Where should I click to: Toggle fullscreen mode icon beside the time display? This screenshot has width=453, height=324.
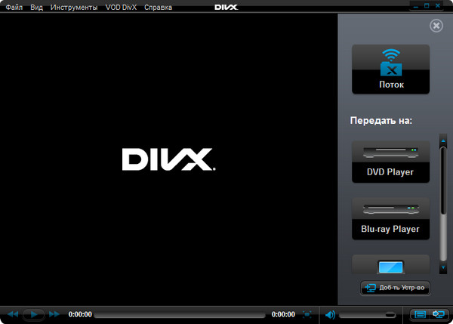307,314
